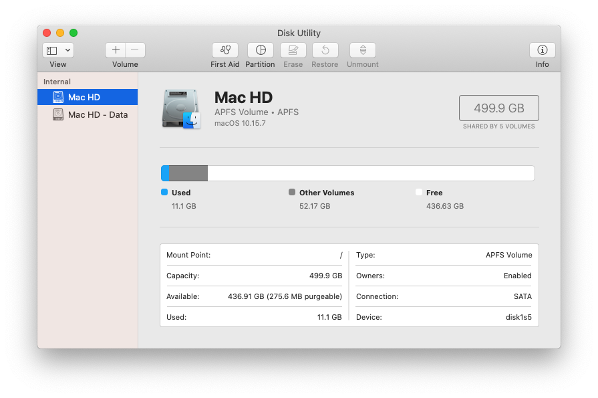Viewport: 598px width, 398px height.
Task: Toggle sidebar with View icon
Action: point(52,50)
